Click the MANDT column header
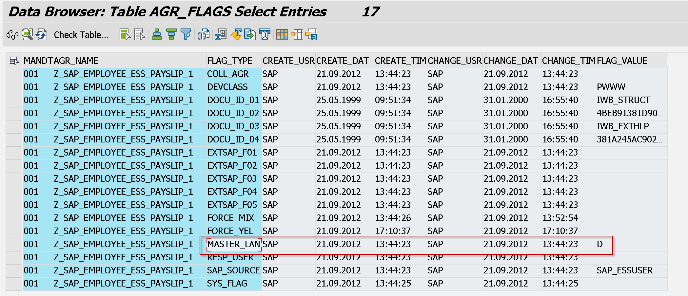The image size is (688, 296). point(38,61)
